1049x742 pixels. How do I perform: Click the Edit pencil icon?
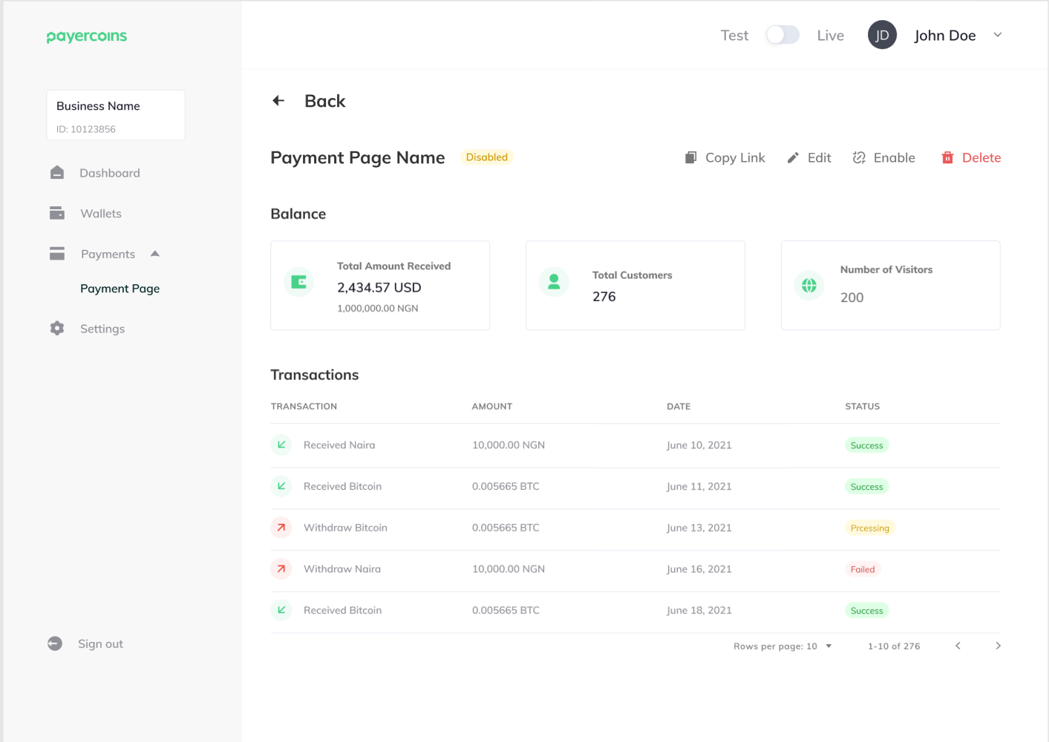click(x=794, y=157)
